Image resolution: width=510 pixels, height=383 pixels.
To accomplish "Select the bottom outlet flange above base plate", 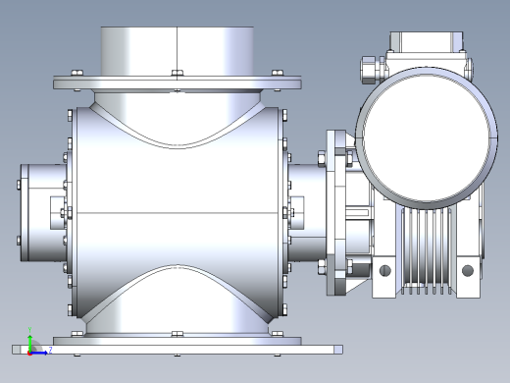I will pyautogui.click(x=177, y=341).
